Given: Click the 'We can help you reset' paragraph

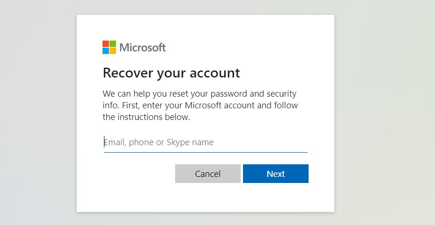Looking at the screenshot, I should [x=200, y=105].
